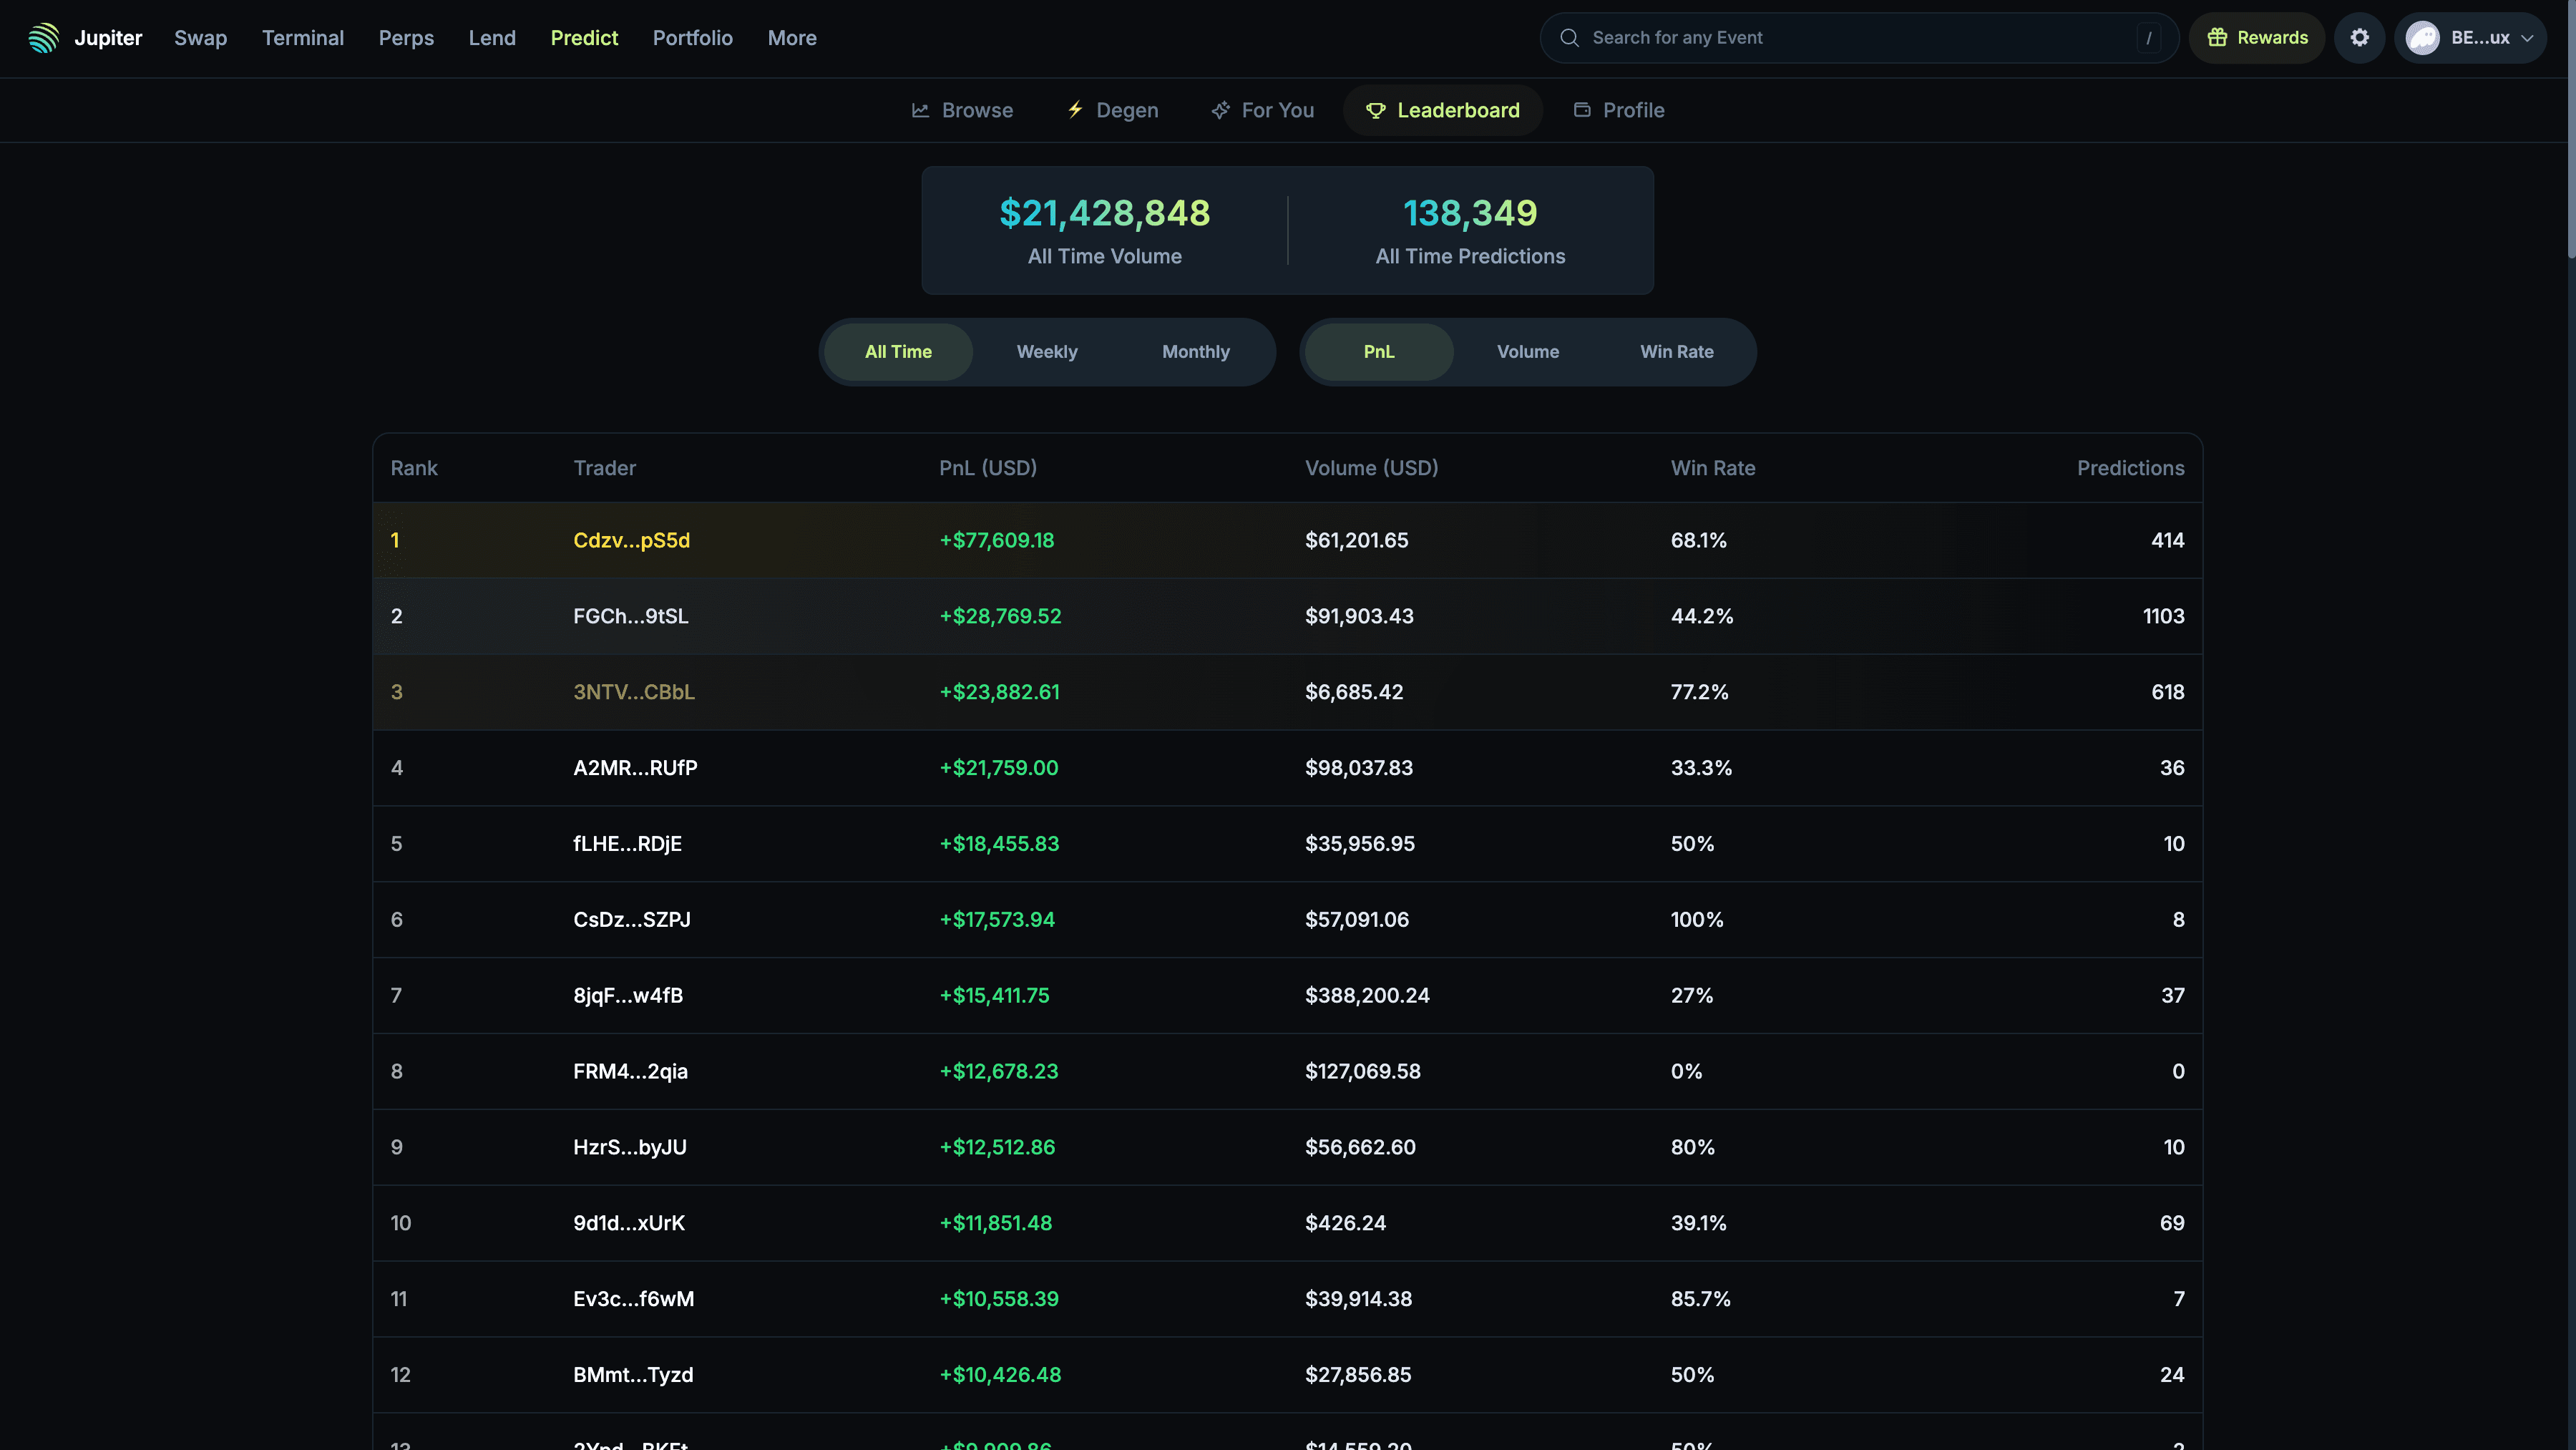Click the search magnifier icon
2576x1450 pixels.
point(1570,38)
